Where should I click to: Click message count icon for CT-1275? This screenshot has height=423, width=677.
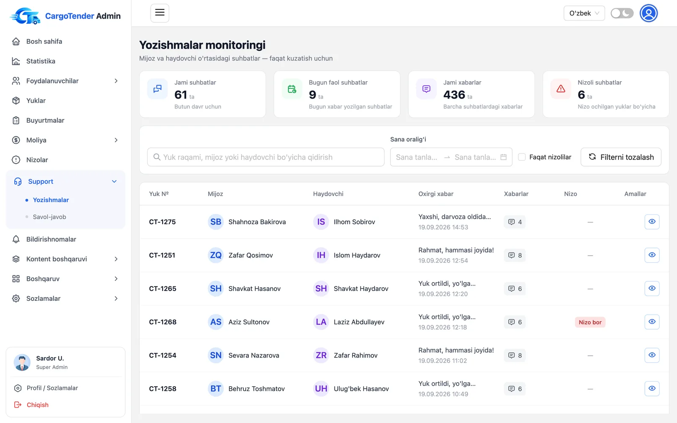click(x=512, y=222)
